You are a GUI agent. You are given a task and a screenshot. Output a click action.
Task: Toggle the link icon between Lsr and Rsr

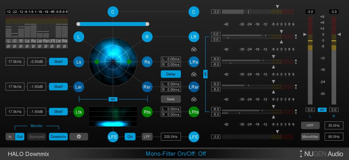click(113, 99)
